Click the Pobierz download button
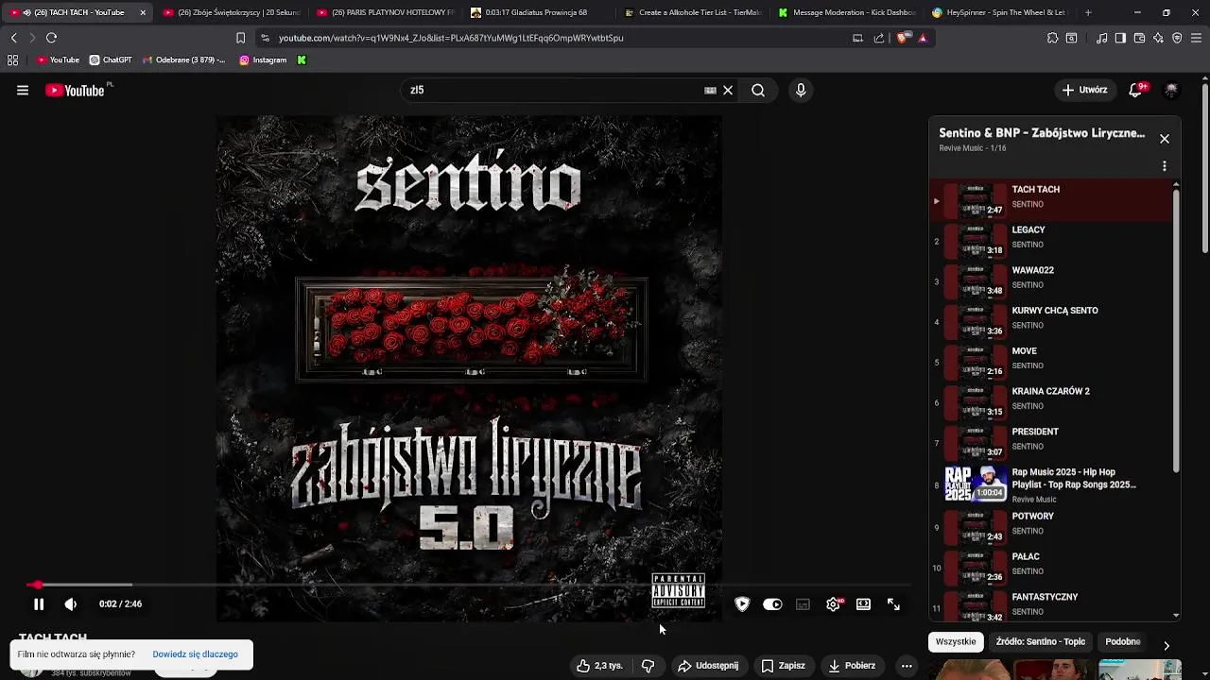1210x680 pixels. (852, 666)
